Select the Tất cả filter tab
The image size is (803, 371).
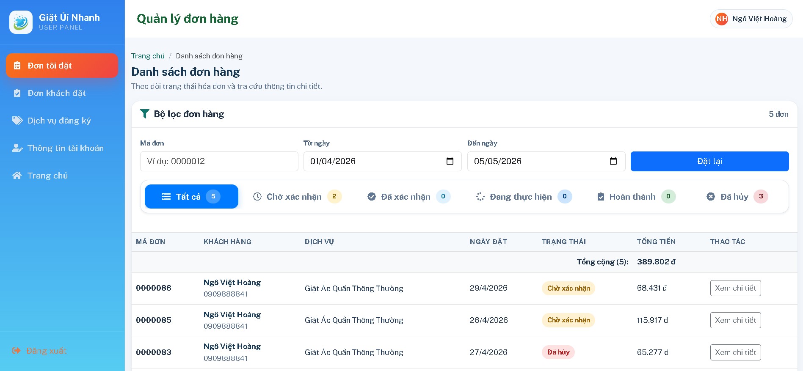tap(191, 197)
